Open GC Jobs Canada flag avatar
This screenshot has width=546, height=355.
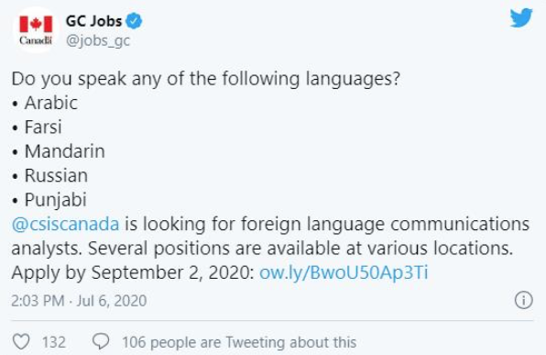(36, 30)
